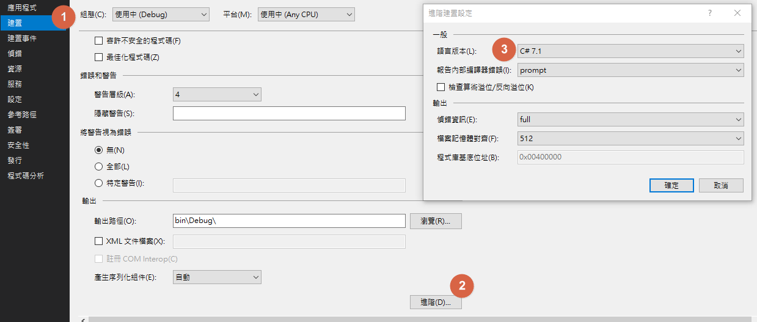
Task: Switch to the 建置事件 tab
Action: [23, 38]
